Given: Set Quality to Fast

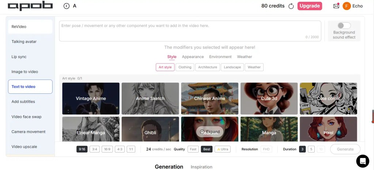Looking at the screenshot, I should (x=193, y=149).
